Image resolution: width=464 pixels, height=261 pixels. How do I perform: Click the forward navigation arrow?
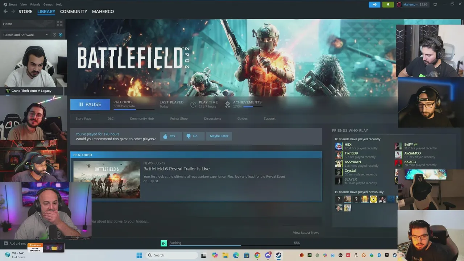coord(13,12)
